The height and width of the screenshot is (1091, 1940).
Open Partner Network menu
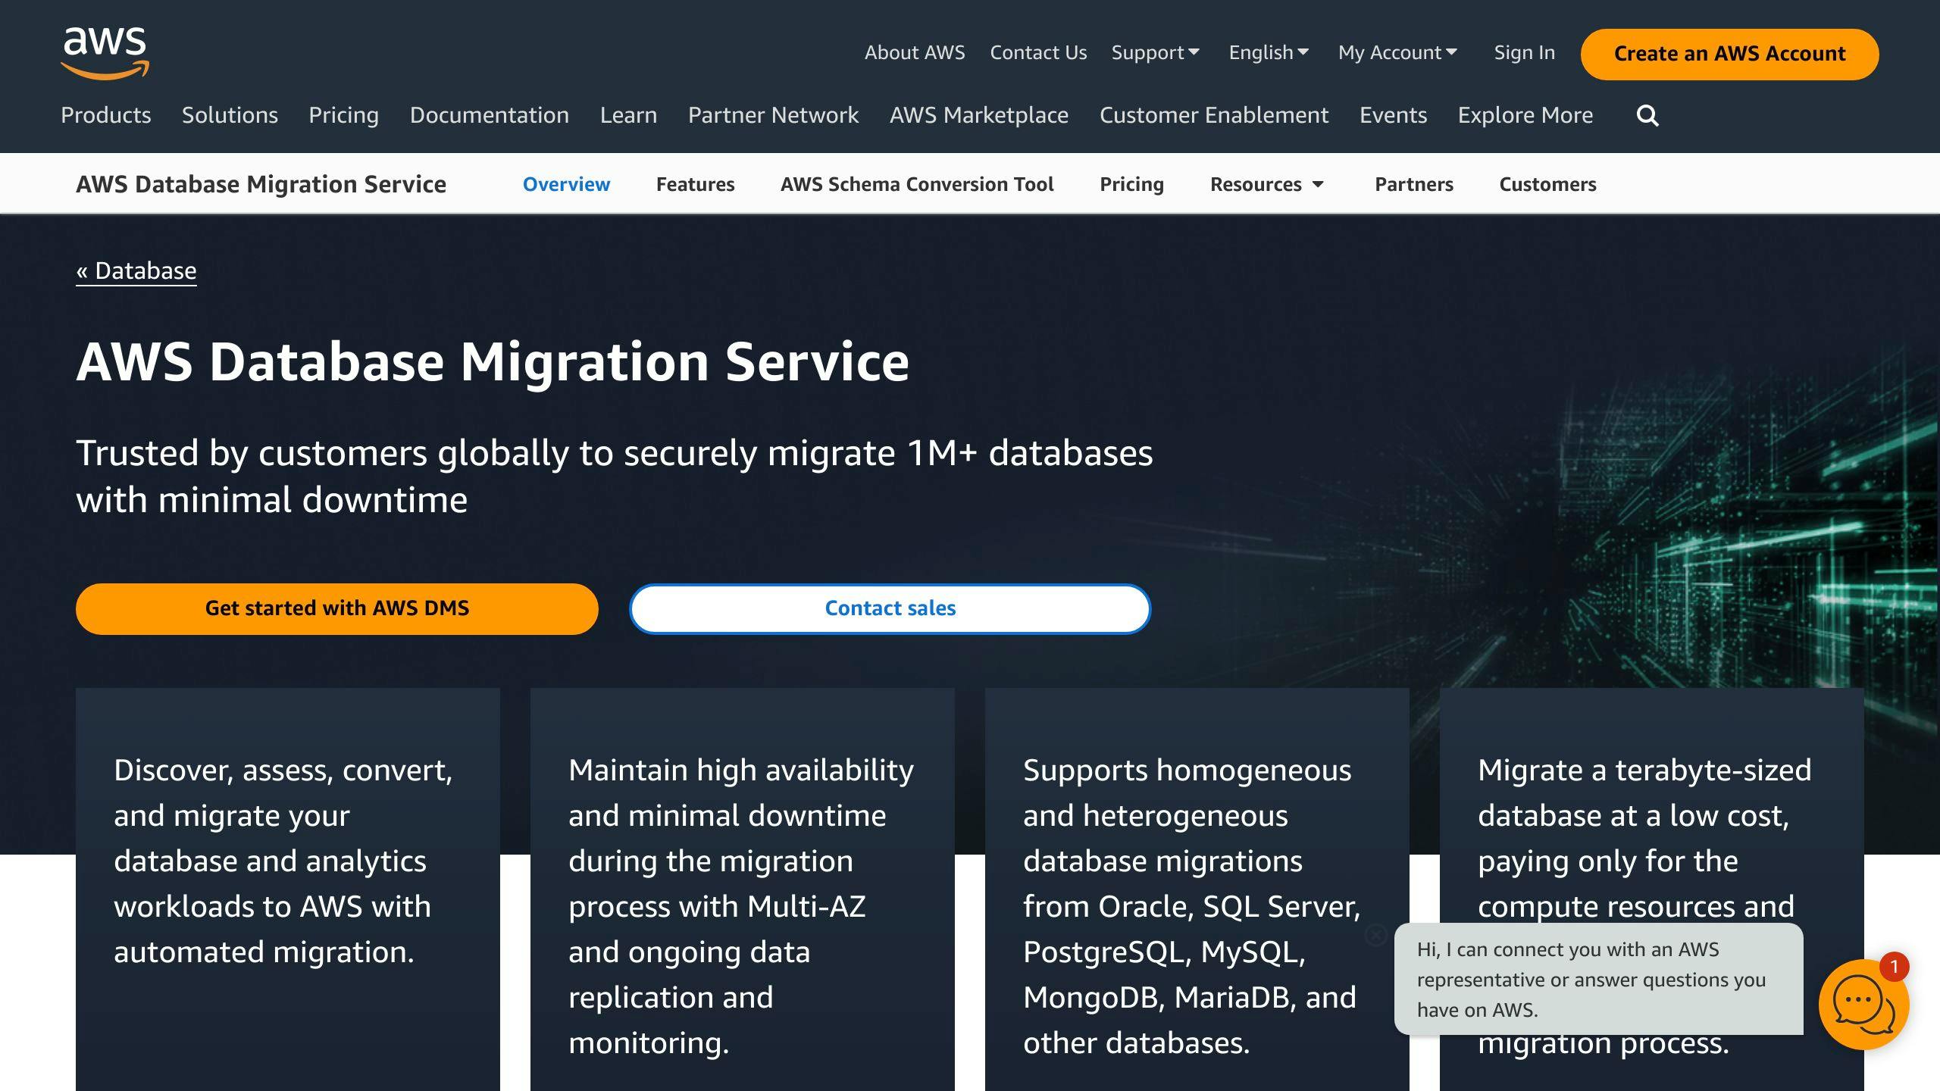[x=773, y=115]
